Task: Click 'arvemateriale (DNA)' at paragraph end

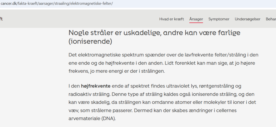Action: tap(92, 118)
